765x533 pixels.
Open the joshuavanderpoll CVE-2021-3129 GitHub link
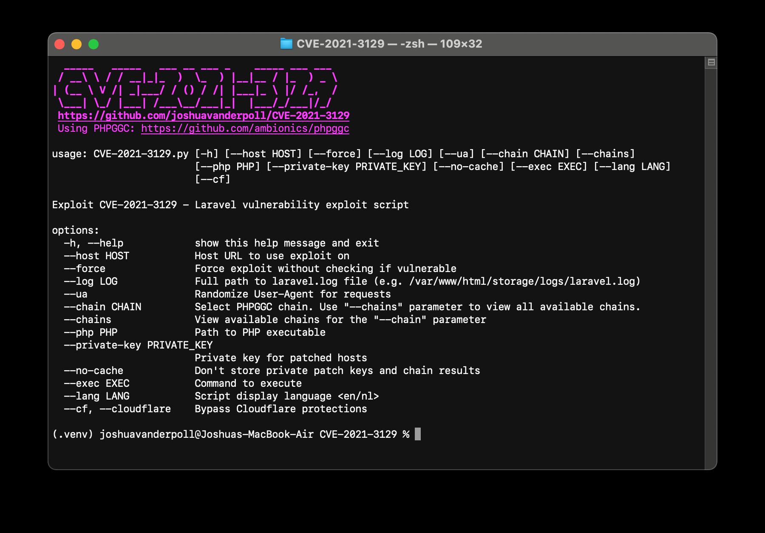[x=204, y=116]
